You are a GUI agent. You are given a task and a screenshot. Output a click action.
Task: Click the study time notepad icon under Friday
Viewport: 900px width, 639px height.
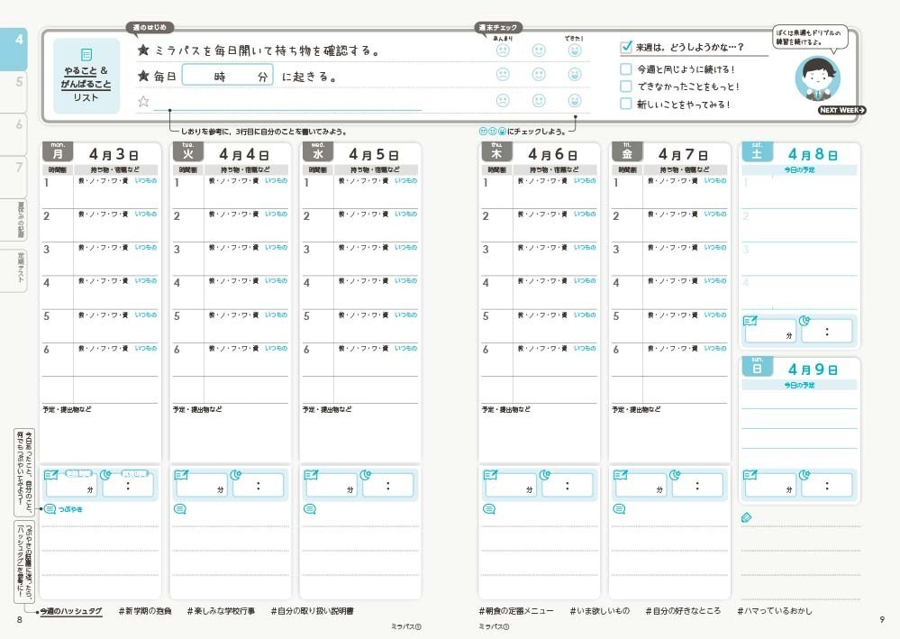(x=621, y=474)
